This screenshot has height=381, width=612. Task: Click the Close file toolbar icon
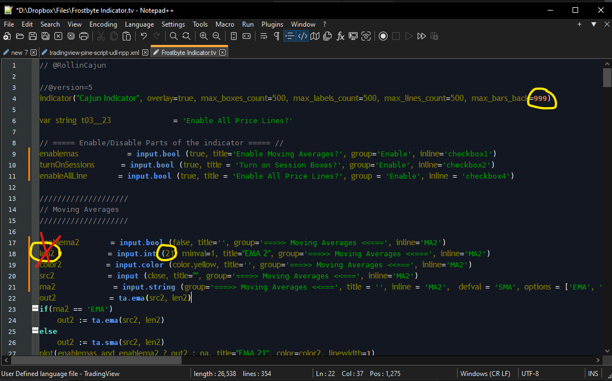(x=58, y=36)
